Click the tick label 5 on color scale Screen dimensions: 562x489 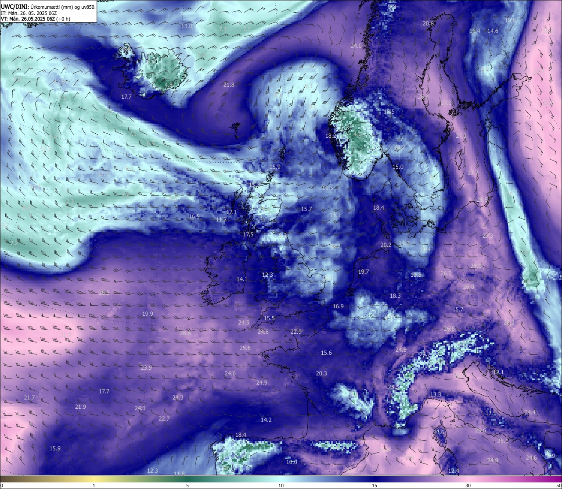(x=187, y=485)
